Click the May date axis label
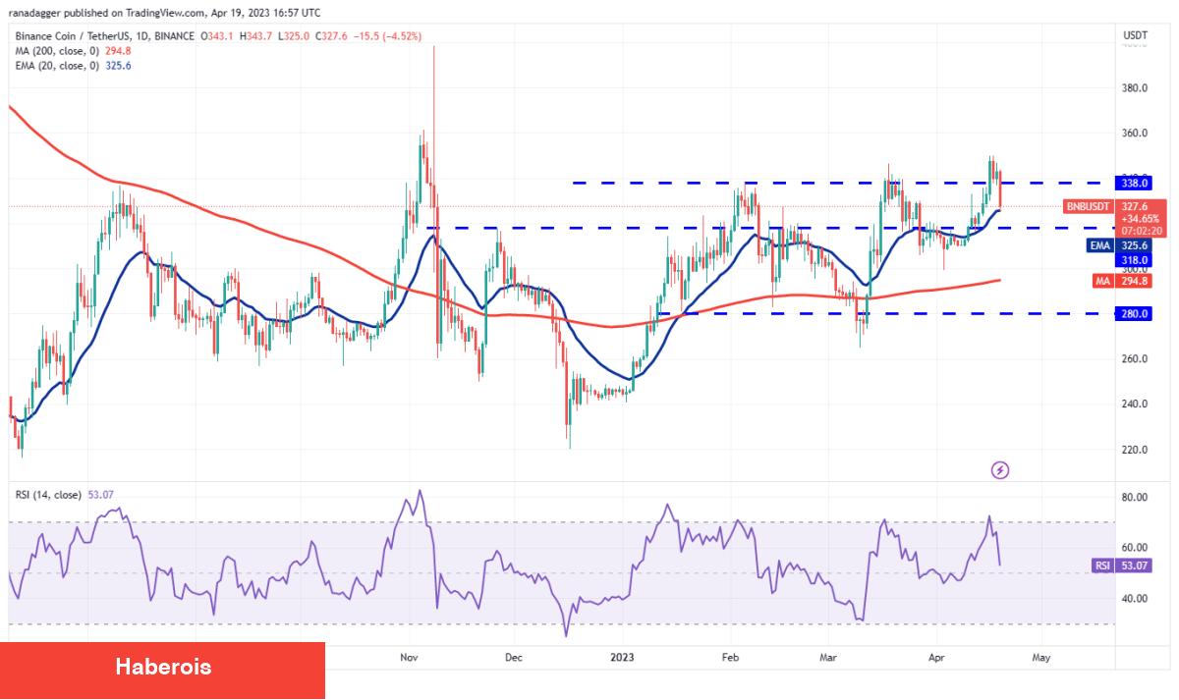 (x=1042, y=659)
